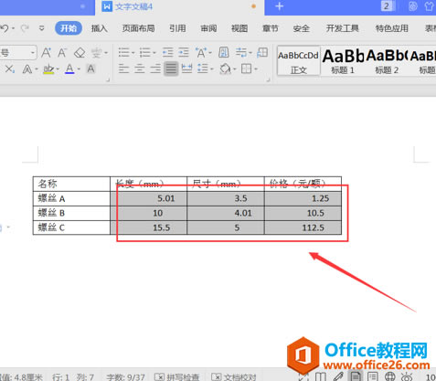Screen dimensions: 436x381
Task: Toggle document proofreading in status bar
Action: point(234,377)
